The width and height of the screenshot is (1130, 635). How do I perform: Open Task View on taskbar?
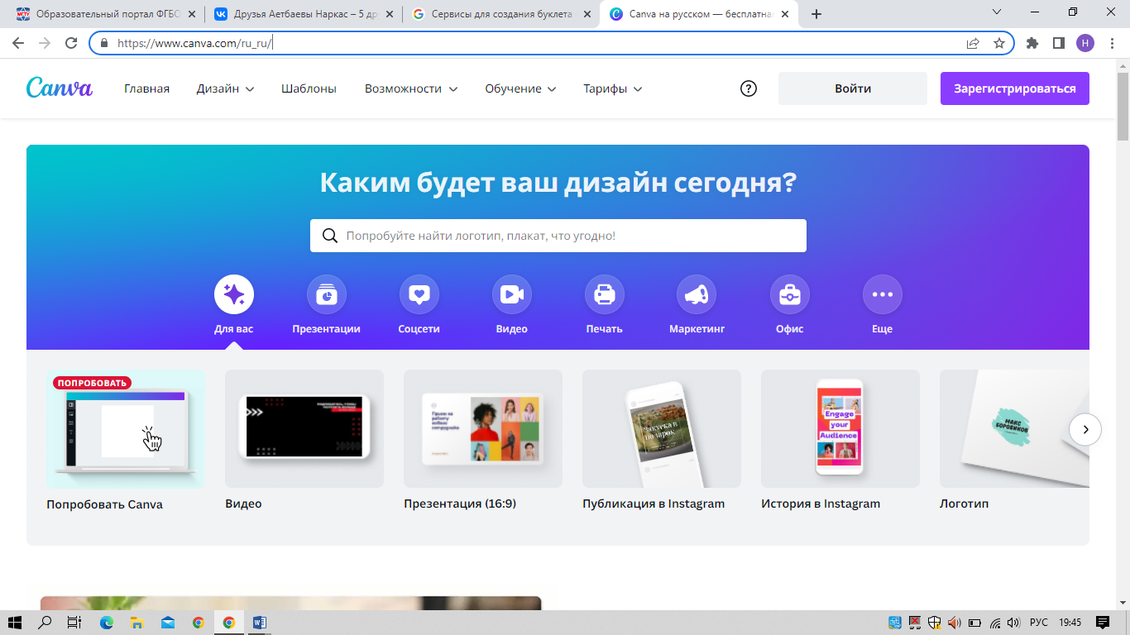(x=74, y=623)
